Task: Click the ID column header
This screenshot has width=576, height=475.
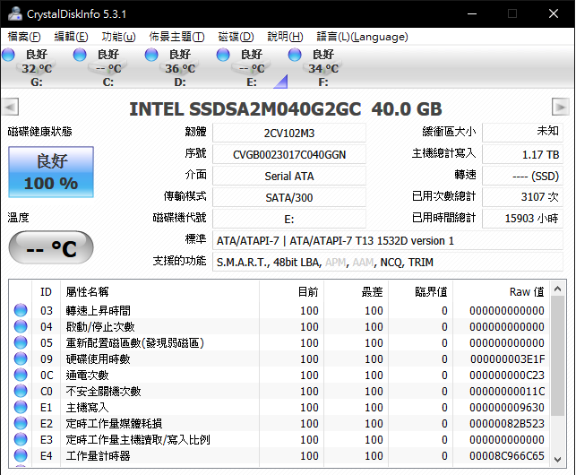Action: click(47, 292)
